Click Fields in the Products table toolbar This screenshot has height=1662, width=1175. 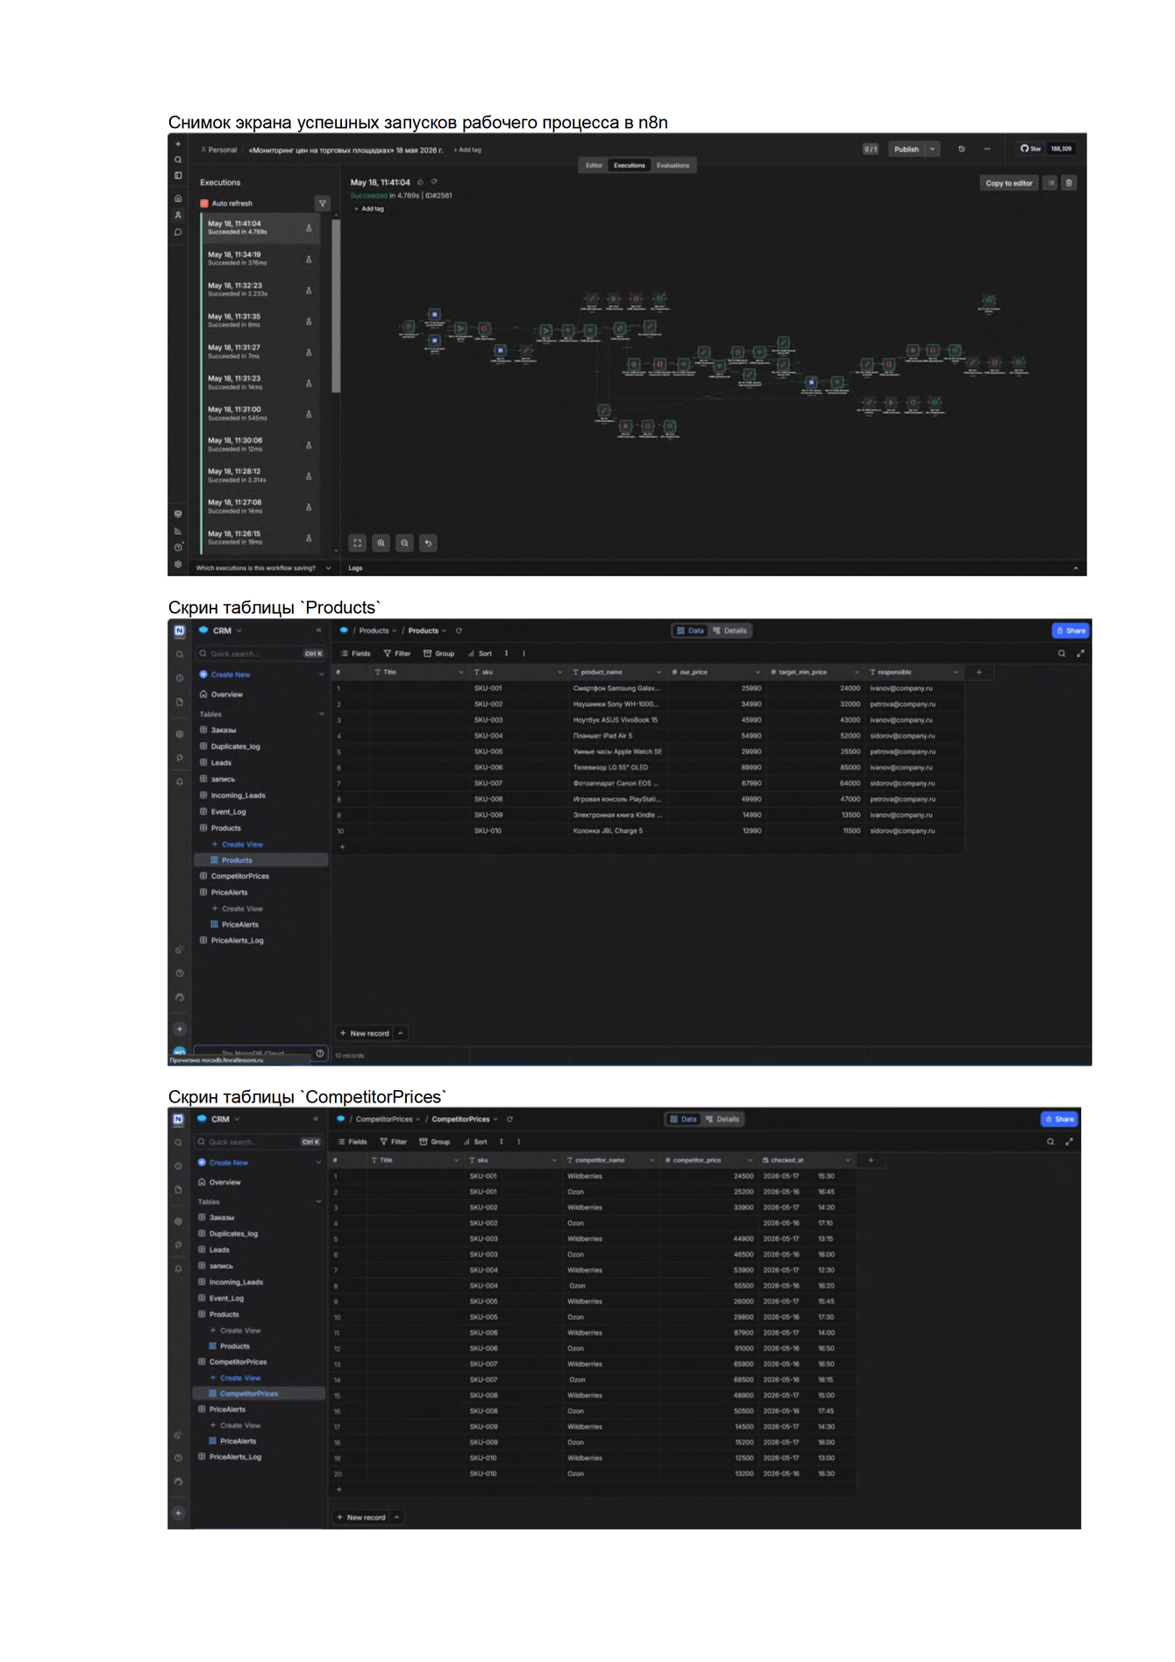pos(355,653)
